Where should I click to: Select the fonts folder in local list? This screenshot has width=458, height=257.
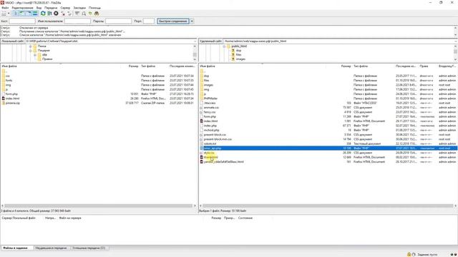9,81
